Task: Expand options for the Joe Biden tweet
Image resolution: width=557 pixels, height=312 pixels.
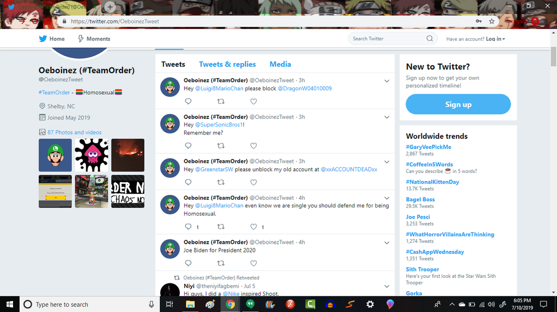Action: (387, 242)
